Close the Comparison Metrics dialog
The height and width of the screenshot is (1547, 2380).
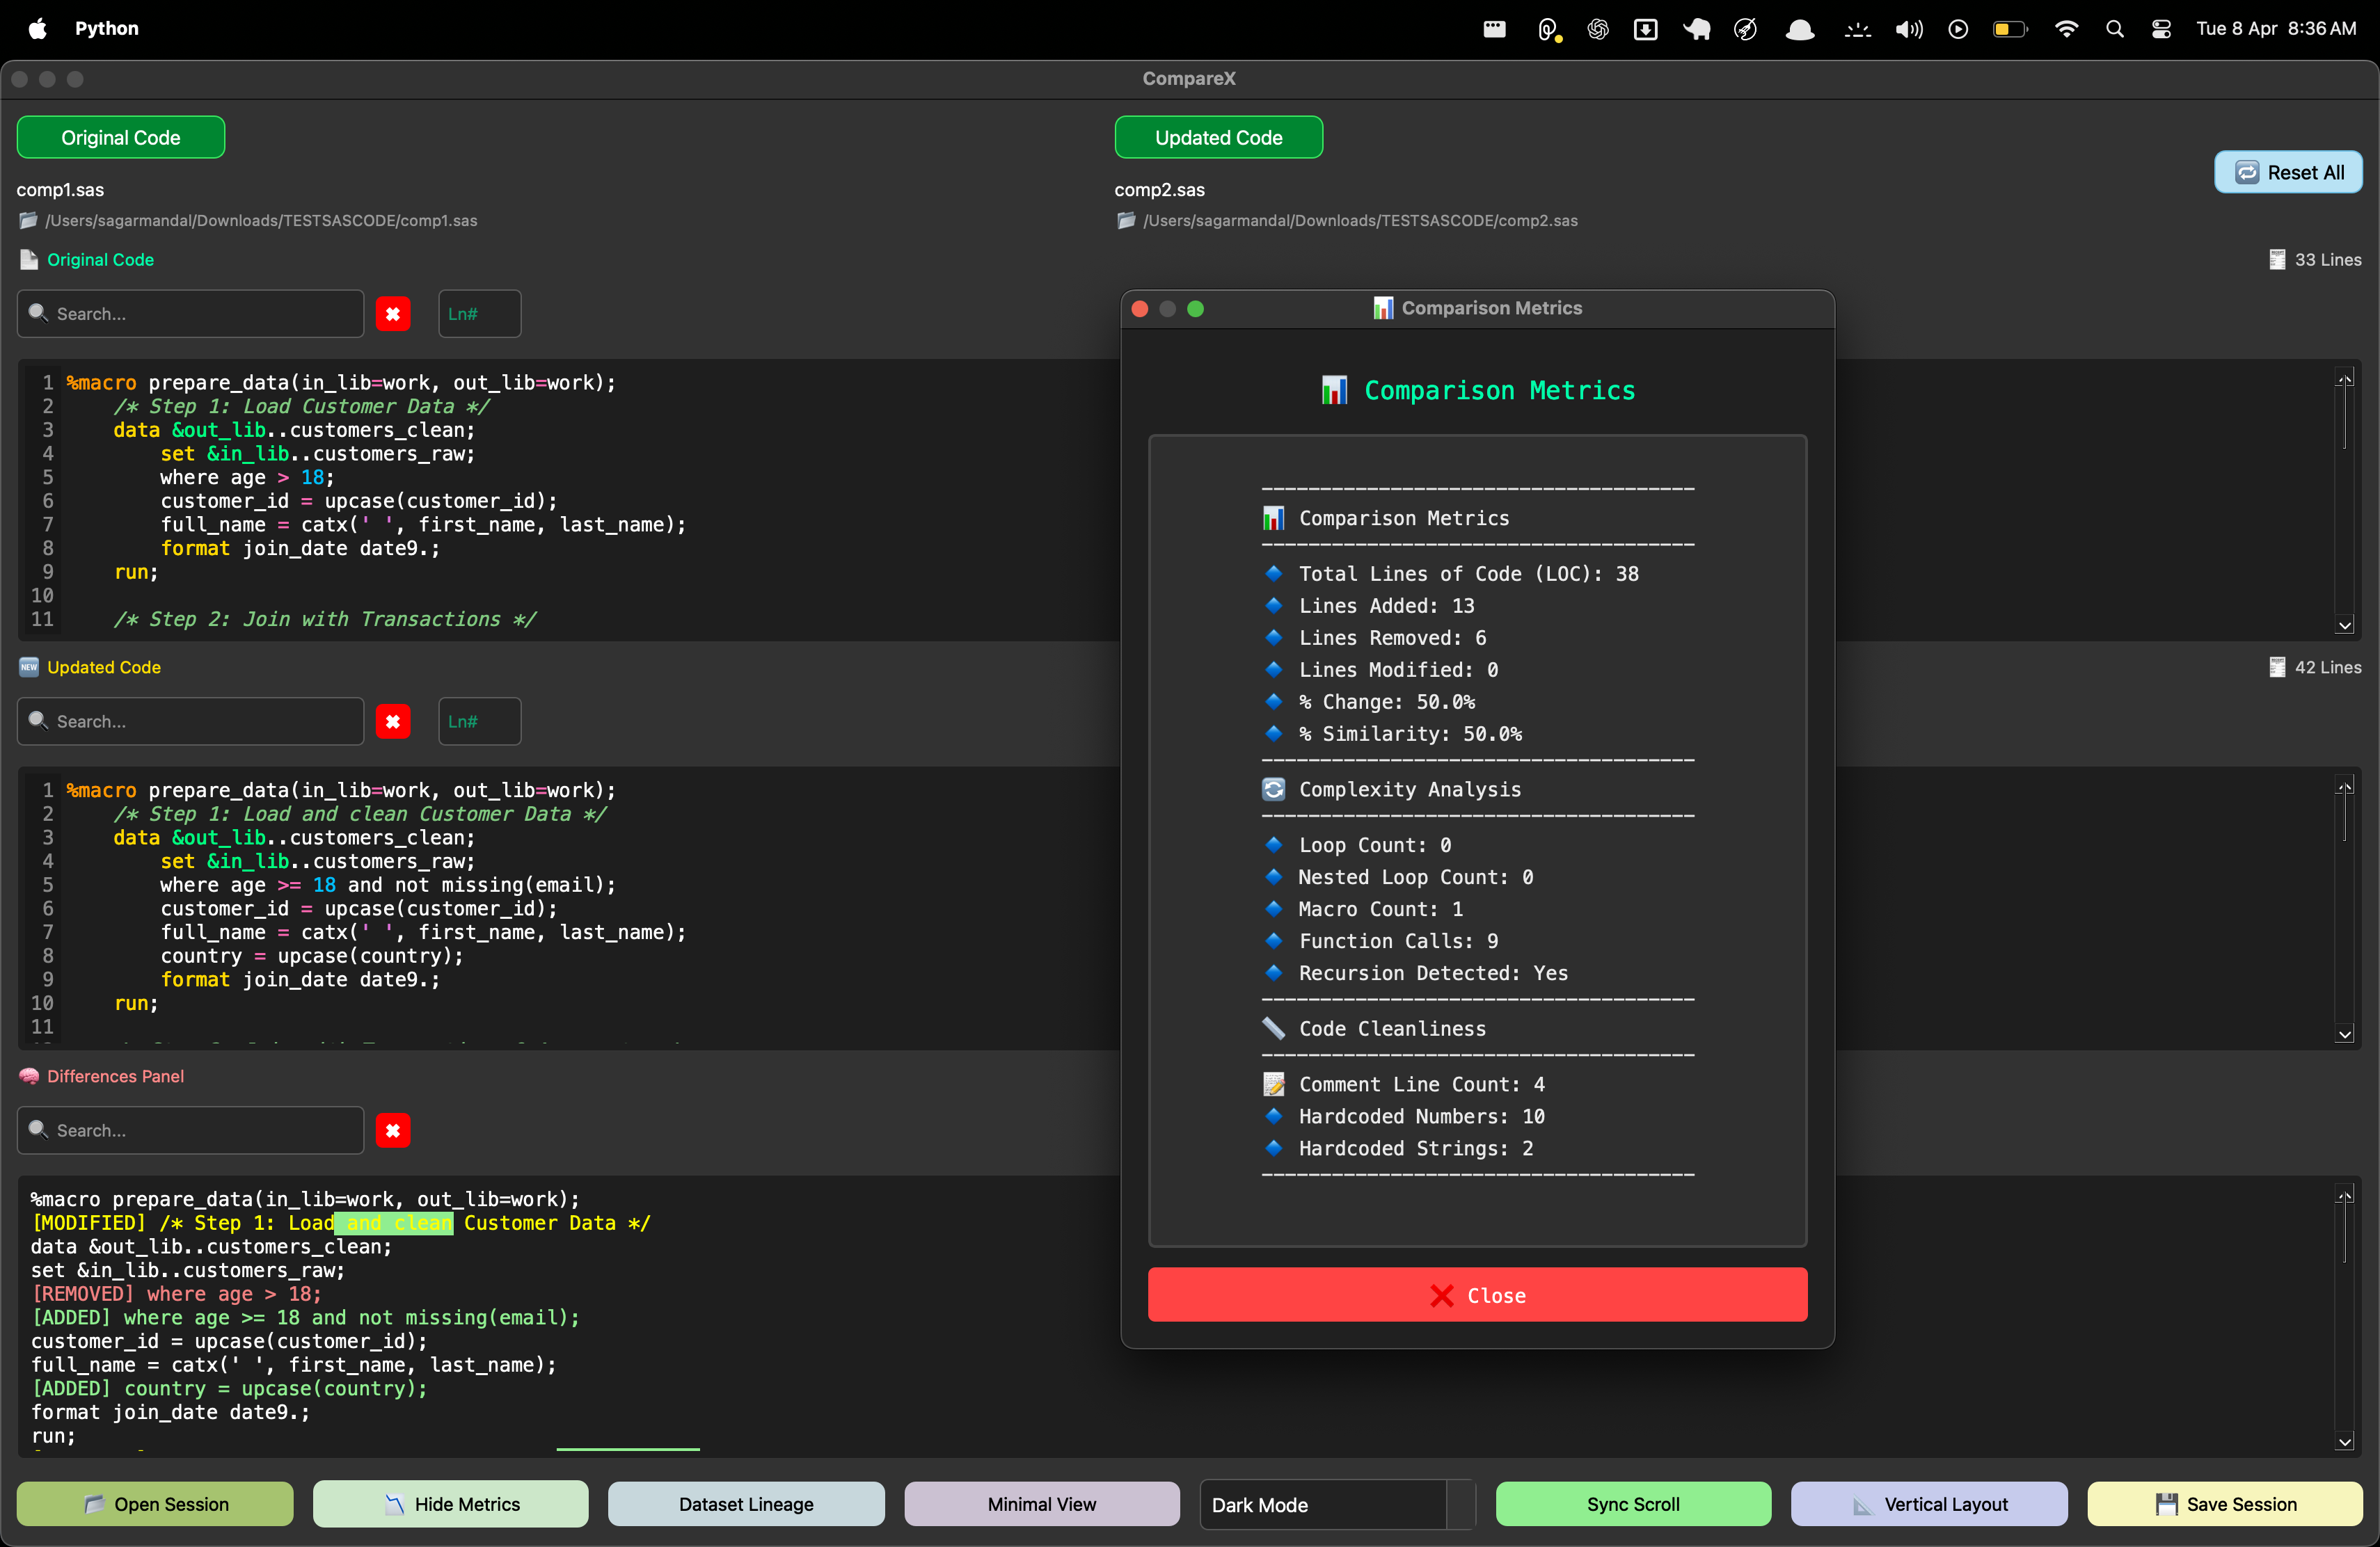coord(1477,1295)
